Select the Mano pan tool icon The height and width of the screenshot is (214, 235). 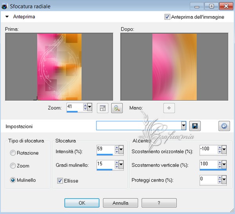click(169, 108)
